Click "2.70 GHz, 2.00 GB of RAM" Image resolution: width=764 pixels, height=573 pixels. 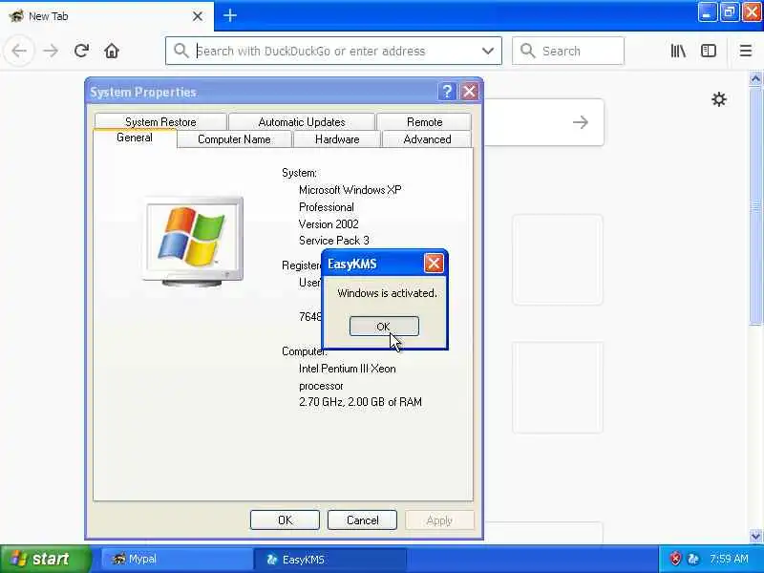360,402
